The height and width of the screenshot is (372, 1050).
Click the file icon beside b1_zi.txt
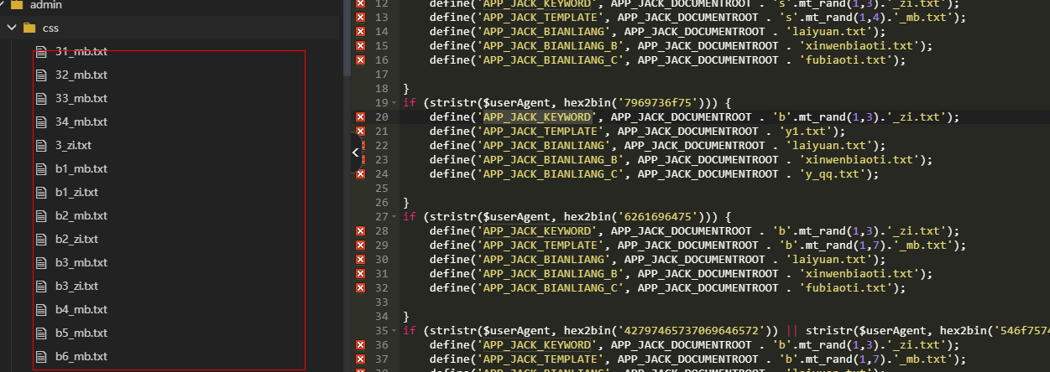(x=40, y=193)
